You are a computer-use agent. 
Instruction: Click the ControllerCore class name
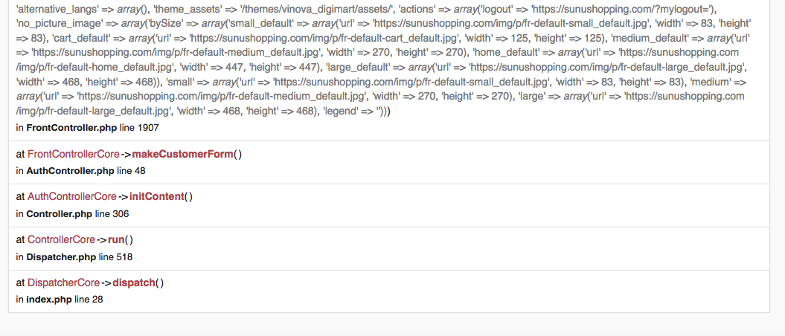[x=61, y=240]
